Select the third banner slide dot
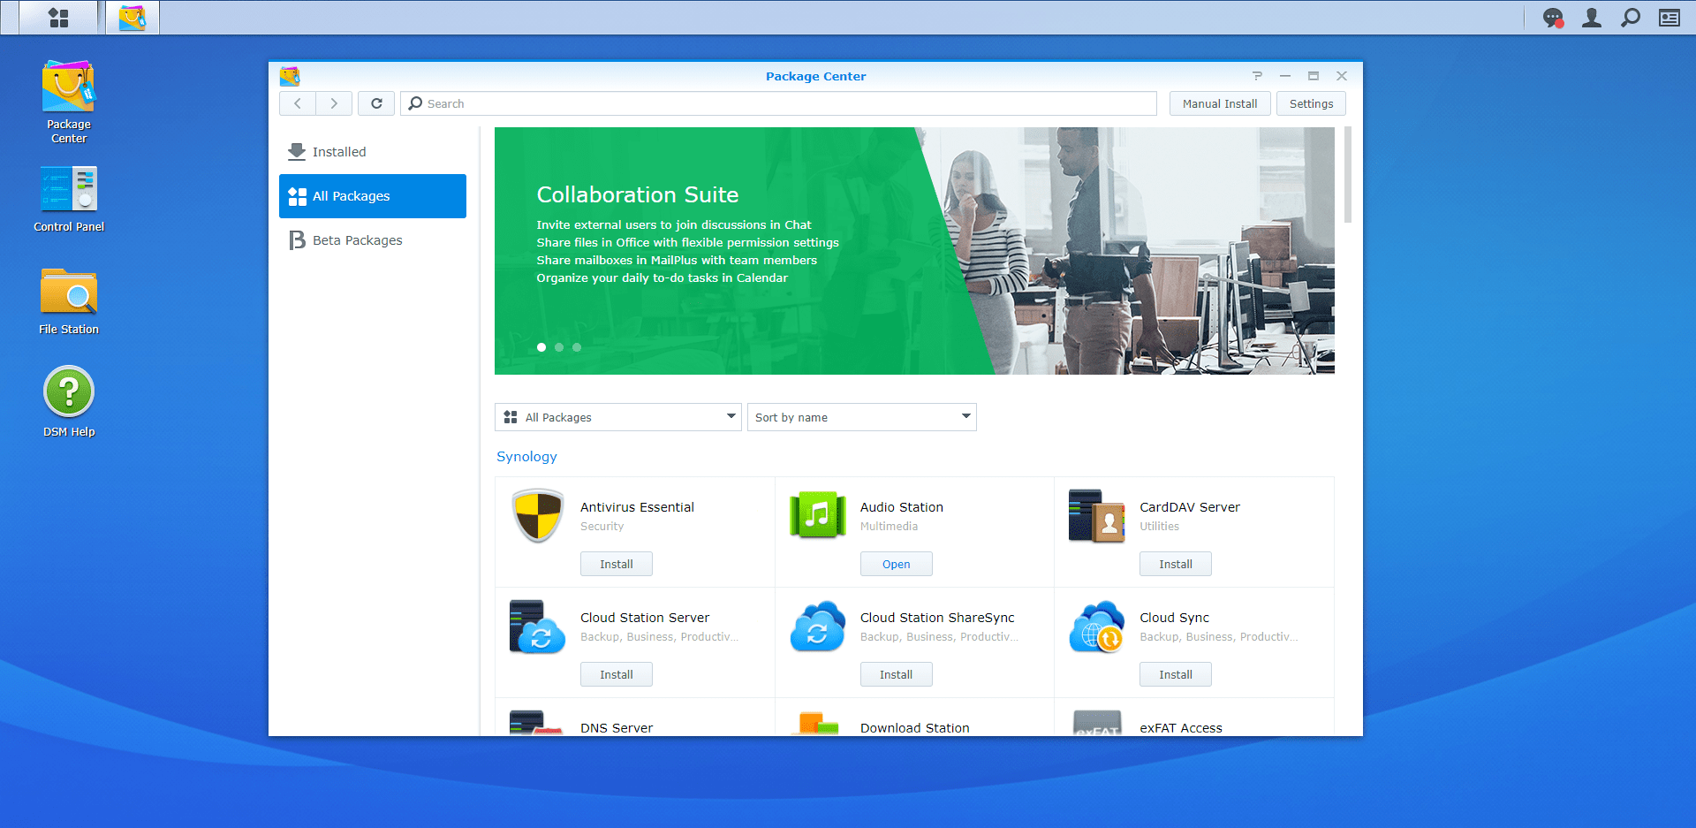Viewport: 1696px width, 828px height. point(577,347)
